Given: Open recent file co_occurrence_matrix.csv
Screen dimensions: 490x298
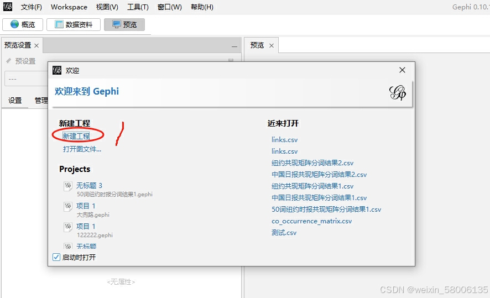Looking at the screenshot, I should pyautogui.click(x=311, y=221).
